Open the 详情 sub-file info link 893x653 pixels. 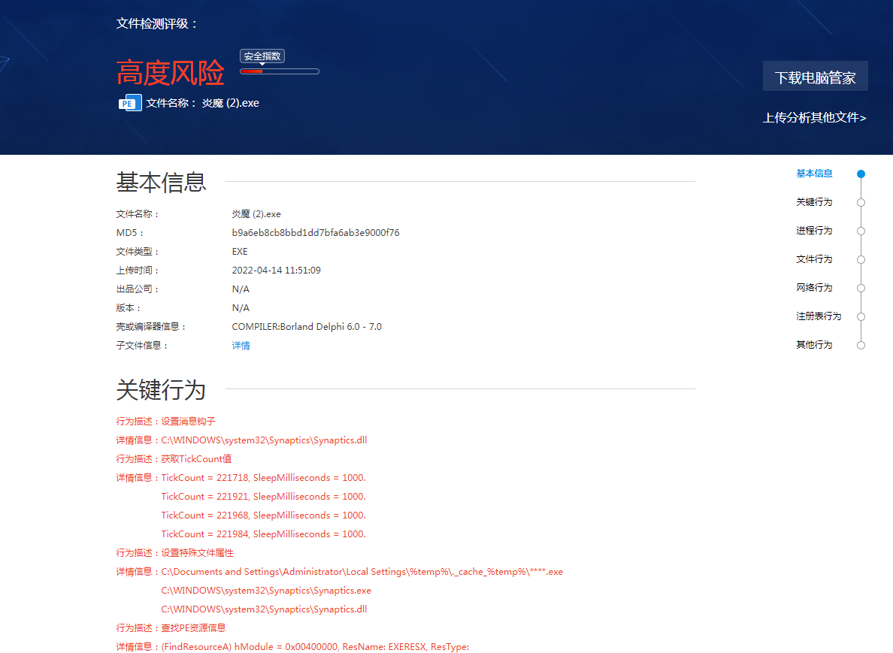(241, 346)
